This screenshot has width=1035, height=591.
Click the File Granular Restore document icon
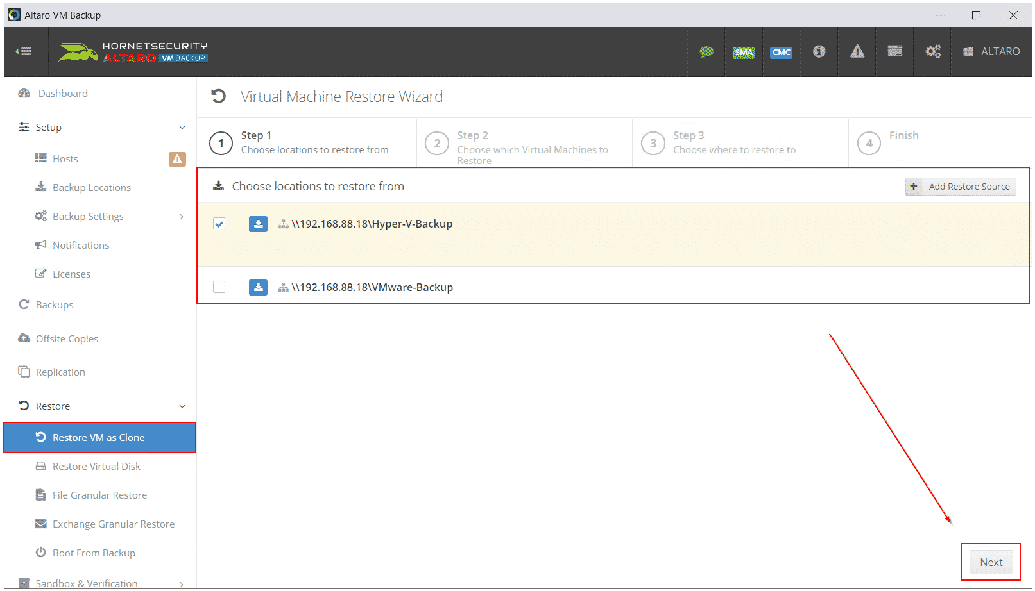[x=41, y=495]
